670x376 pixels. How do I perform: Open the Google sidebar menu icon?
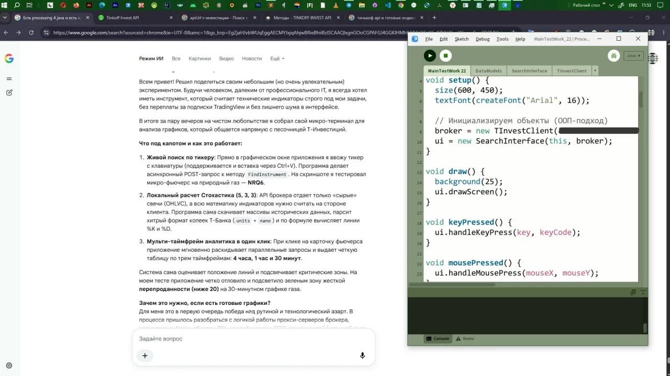(x=9, y=78)
